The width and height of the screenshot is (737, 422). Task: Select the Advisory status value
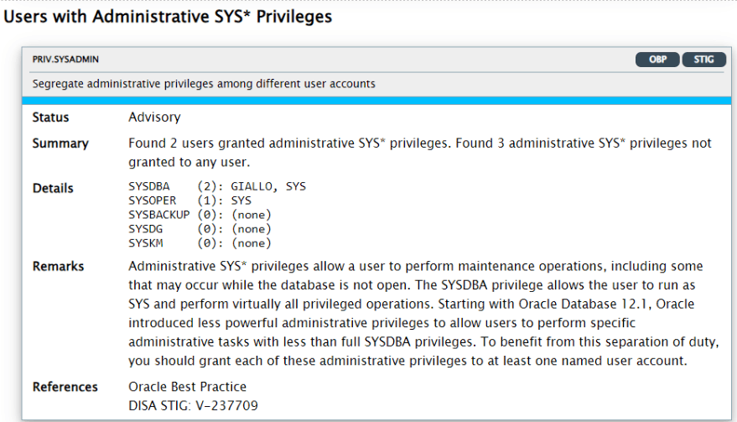(154, 117)
